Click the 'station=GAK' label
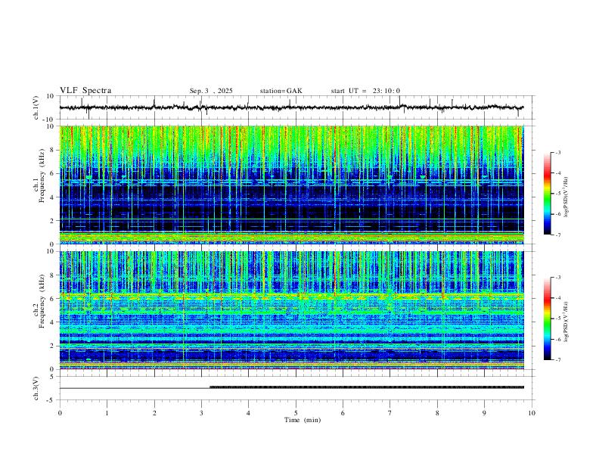Image resolution: width=599 pixels, height=463 pixels. [x=281, y=91]
